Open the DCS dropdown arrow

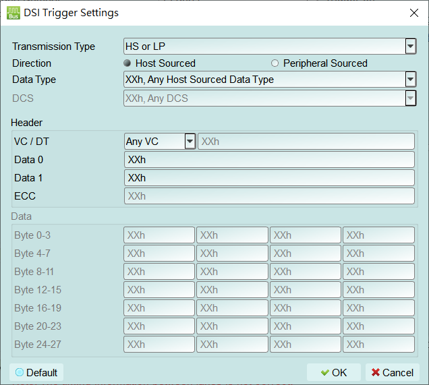410,98
